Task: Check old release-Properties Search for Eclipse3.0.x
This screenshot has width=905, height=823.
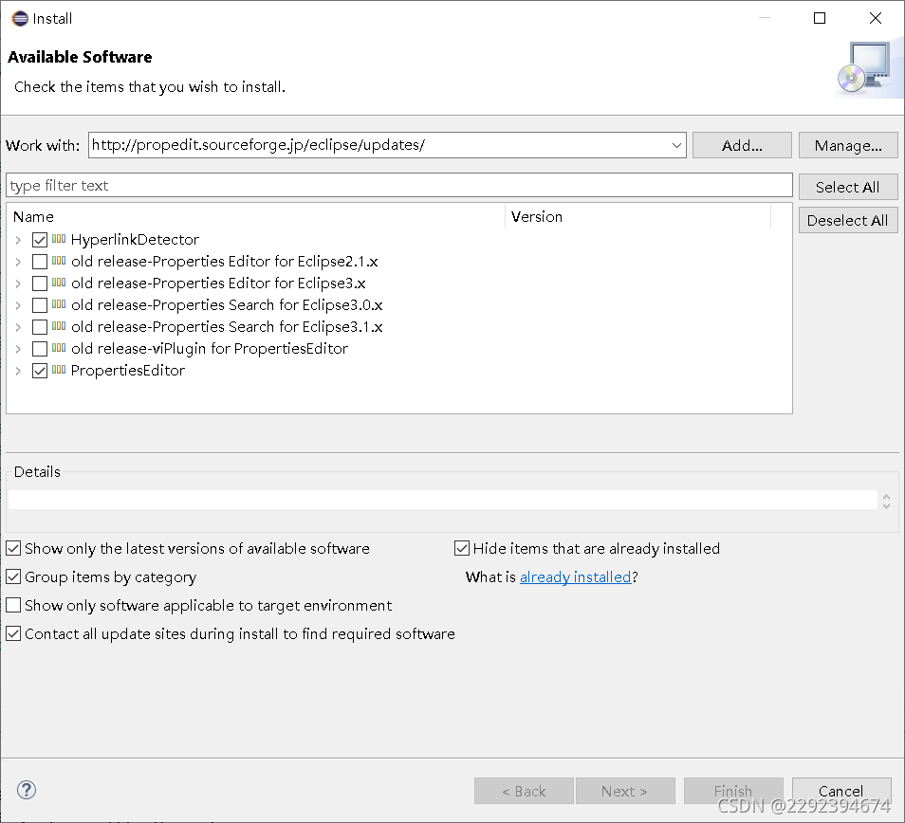Action: pos(40,305)
